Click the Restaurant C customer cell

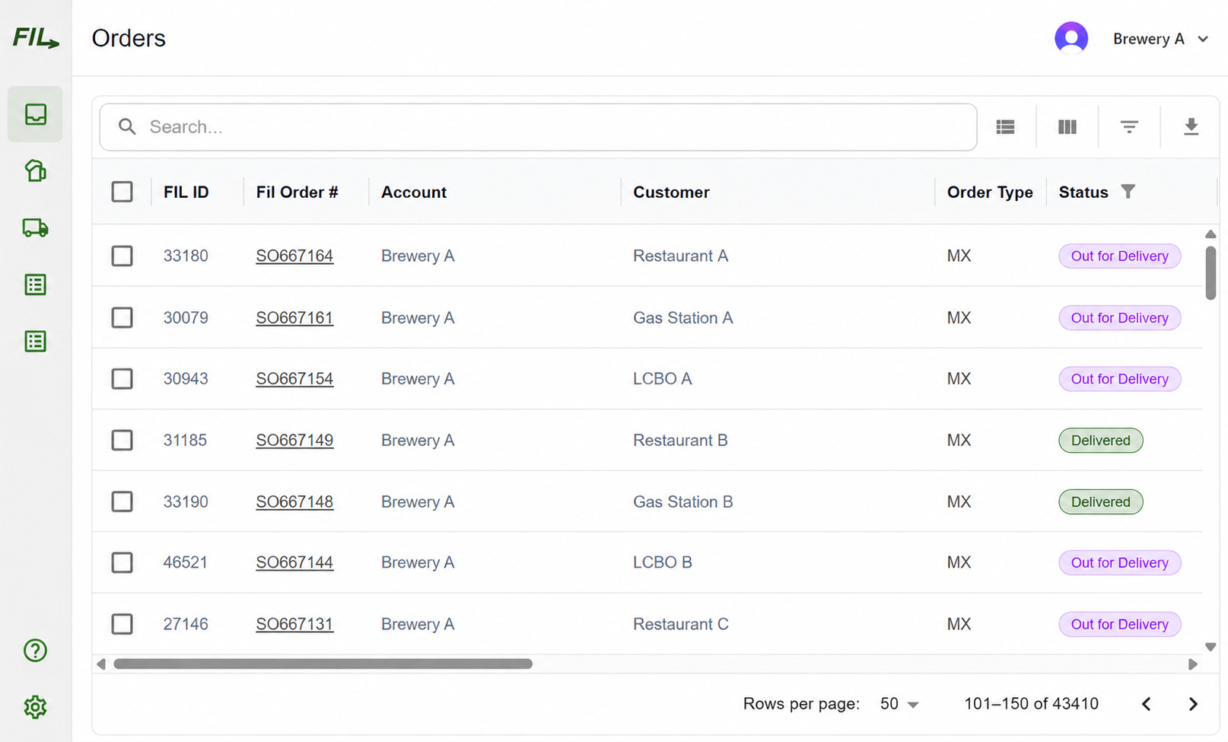680,624
